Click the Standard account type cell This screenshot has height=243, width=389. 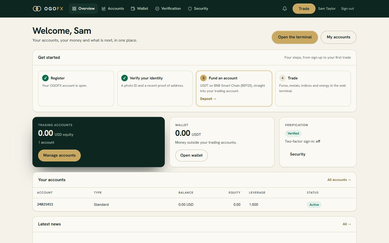coord(101,205)
